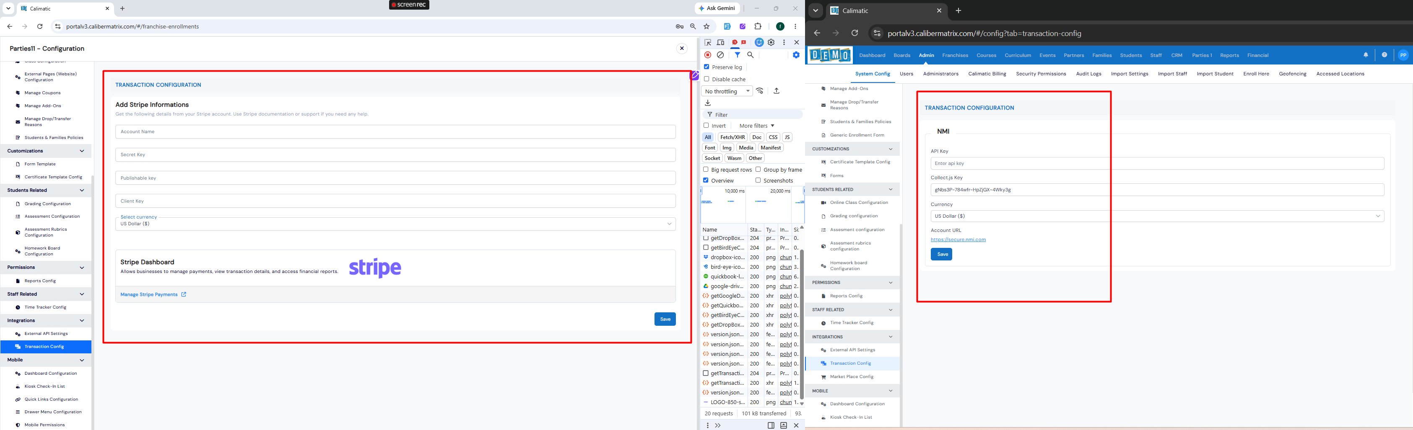Switch to the Users tab
1413x430 pixels.
click(906, 74)
